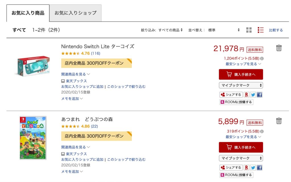The height and width of the screenshot is (182, 291).
Task: Share あつまれ どうぶつの森 on Twitter
Action: click(253, 168)
